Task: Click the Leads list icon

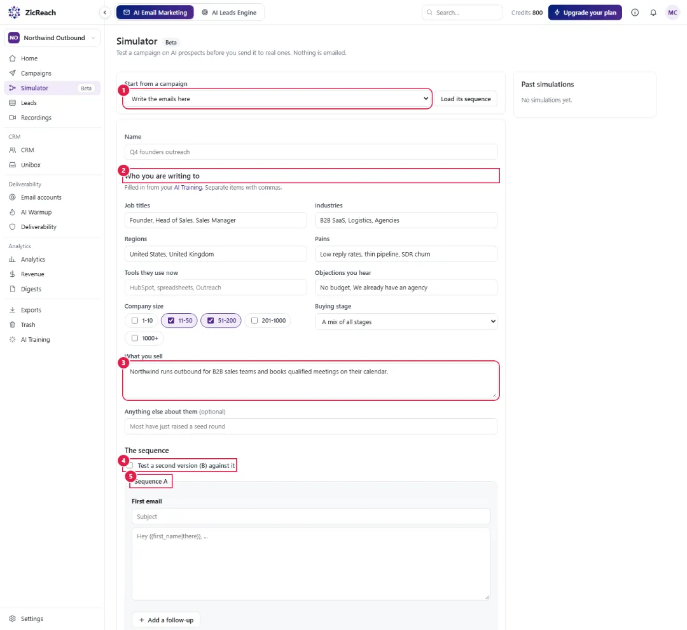Action: click(x=12, y=102)
